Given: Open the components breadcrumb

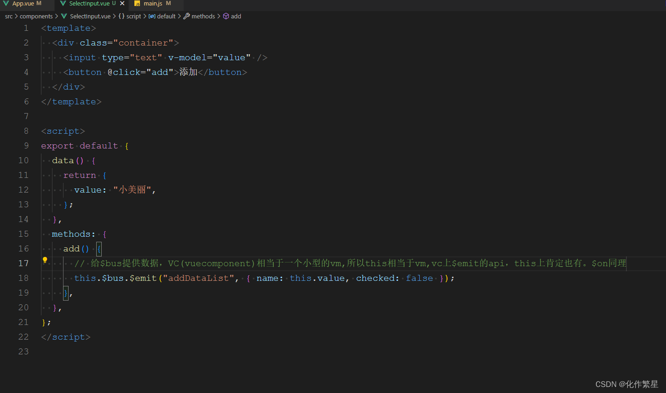Looking at the screenshot, I should [x=36, y=16].
